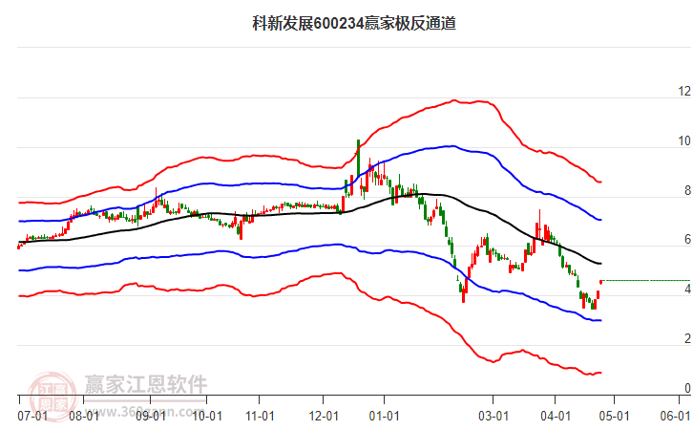
Task: Click the green dashed current price line
Action: click(646, 280)
